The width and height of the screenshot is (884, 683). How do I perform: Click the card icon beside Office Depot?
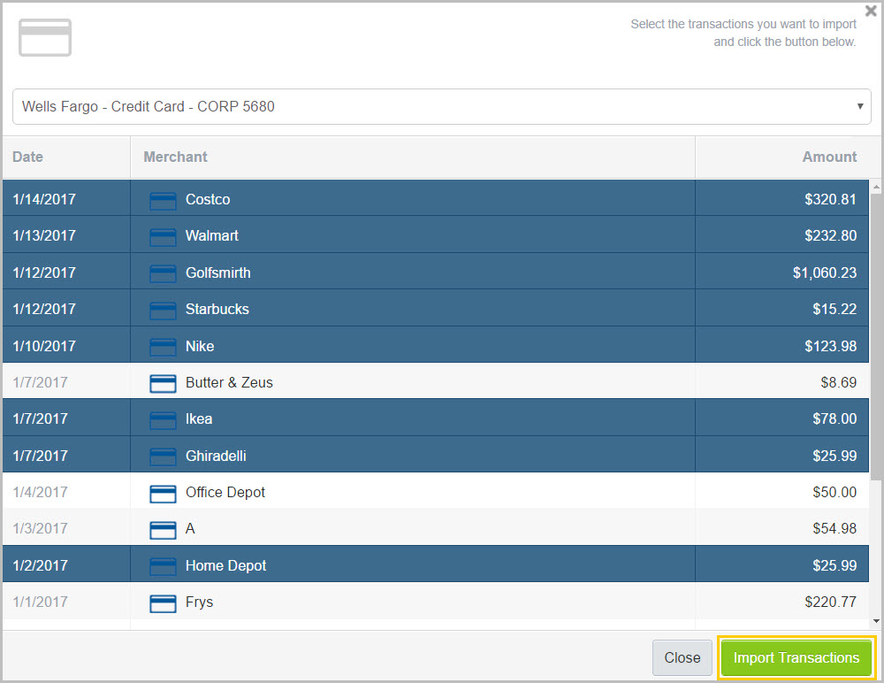(x=163, y=494)
